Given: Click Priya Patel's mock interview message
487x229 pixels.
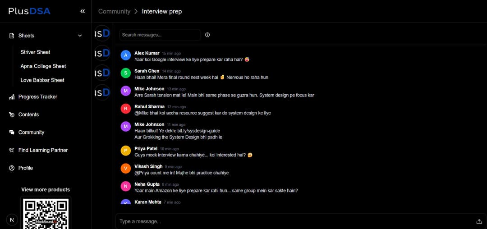Looking at the screenshot, I should (193, 155).
